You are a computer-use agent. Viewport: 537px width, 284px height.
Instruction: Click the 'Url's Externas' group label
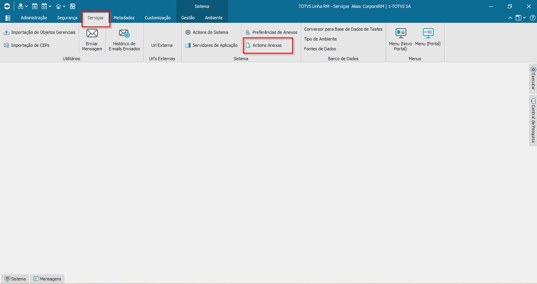coord(162,59)
